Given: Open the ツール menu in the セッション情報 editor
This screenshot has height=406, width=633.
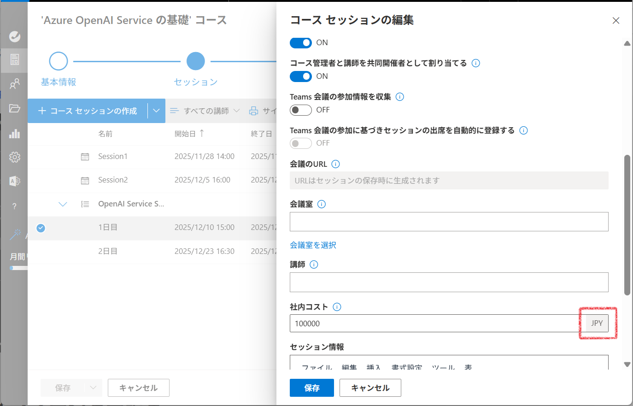Looking at the screenshot, I should [x=443, y=367].
